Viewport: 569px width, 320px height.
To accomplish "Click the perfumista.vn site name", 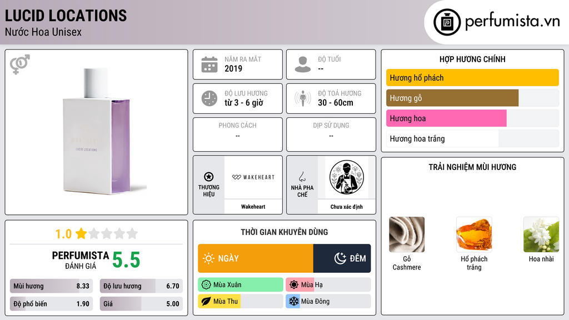I will pos(512,22).
